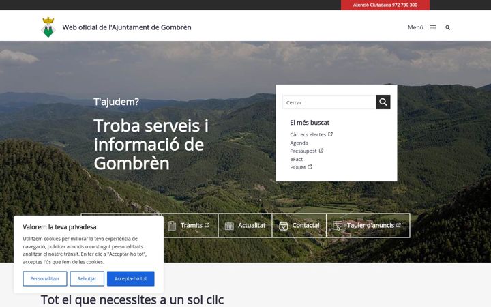This screenshot has height=307, width=491.
Task: Click the Web oficial de l'Ajuntament title
Action: tap(127, 27)
